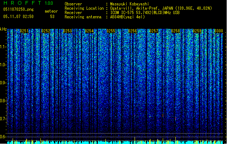Click the 0.9 kHz frequency axis label

[x=3, y=83]
